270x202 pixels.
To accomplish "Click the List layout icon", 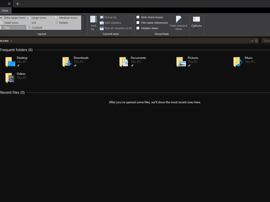I will (x=28, y=23).
